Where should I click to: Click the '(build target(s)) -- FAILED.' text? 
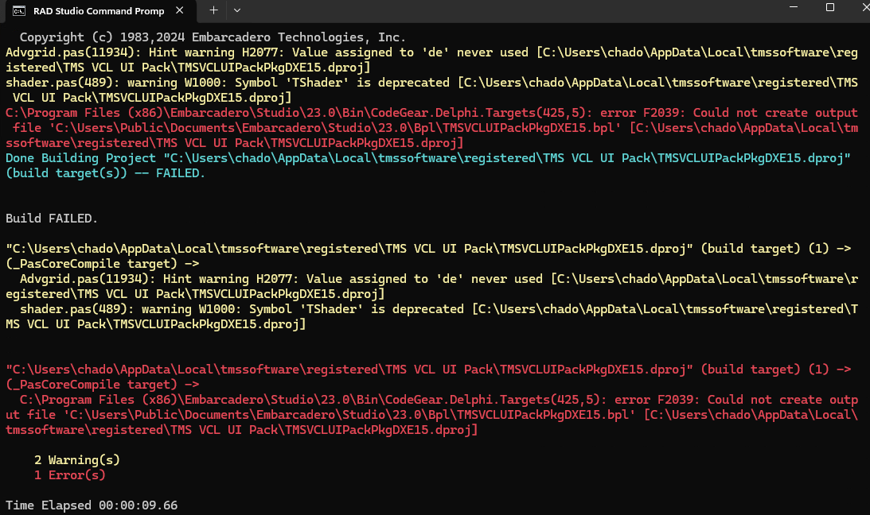105,173
